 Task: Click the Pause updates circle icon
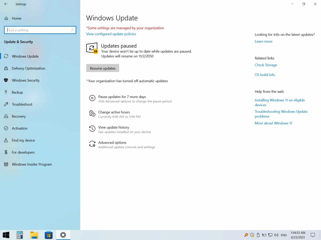pos(92,98)
